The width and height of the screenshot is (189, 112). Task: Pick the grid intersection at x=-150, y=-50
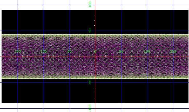[x=17, y=82]
